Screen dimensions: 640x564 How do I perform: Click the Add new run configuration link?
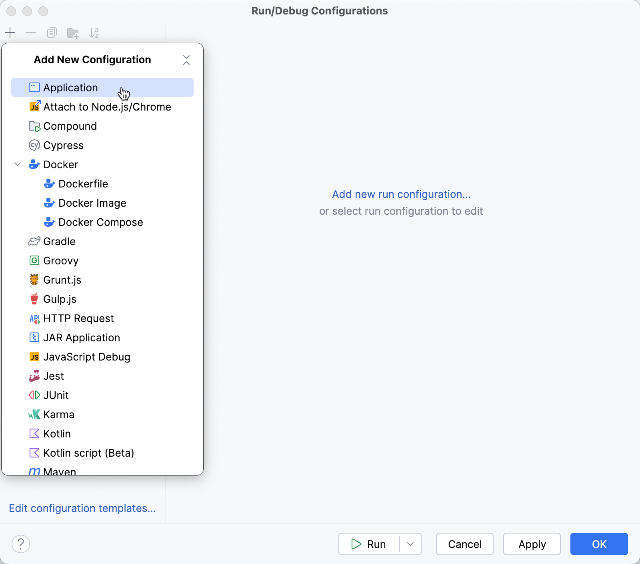pos(401,194)
